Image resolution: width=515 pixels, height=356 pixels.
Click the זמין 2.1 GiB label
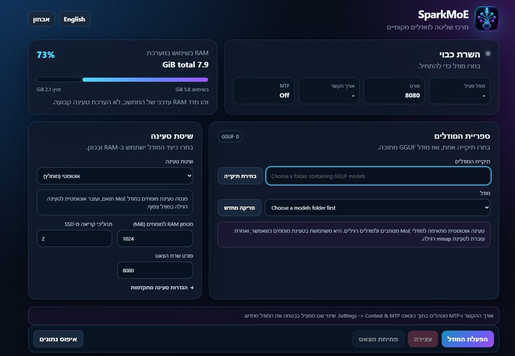[49, 89]
